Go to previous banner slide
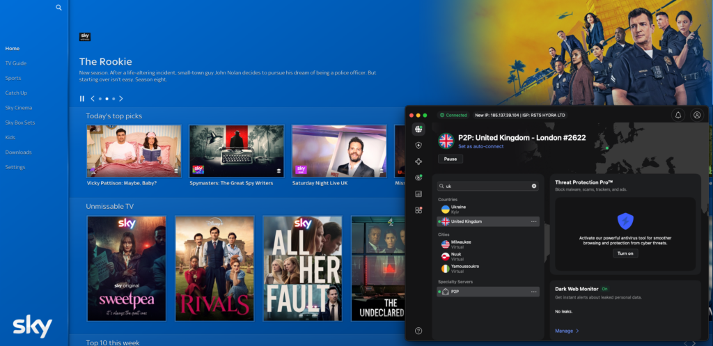The image size is (713, 346). [x=93, y=99]
